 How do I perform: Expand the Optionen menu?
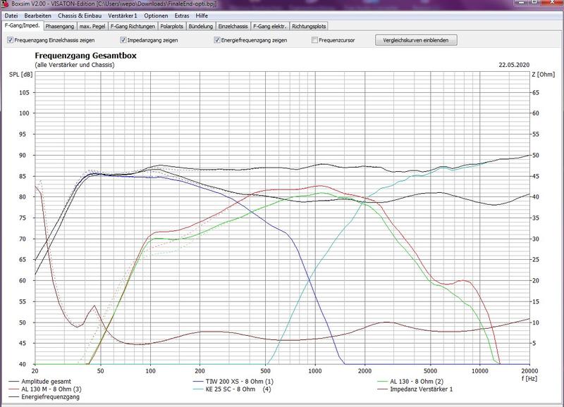pos(156,15)
